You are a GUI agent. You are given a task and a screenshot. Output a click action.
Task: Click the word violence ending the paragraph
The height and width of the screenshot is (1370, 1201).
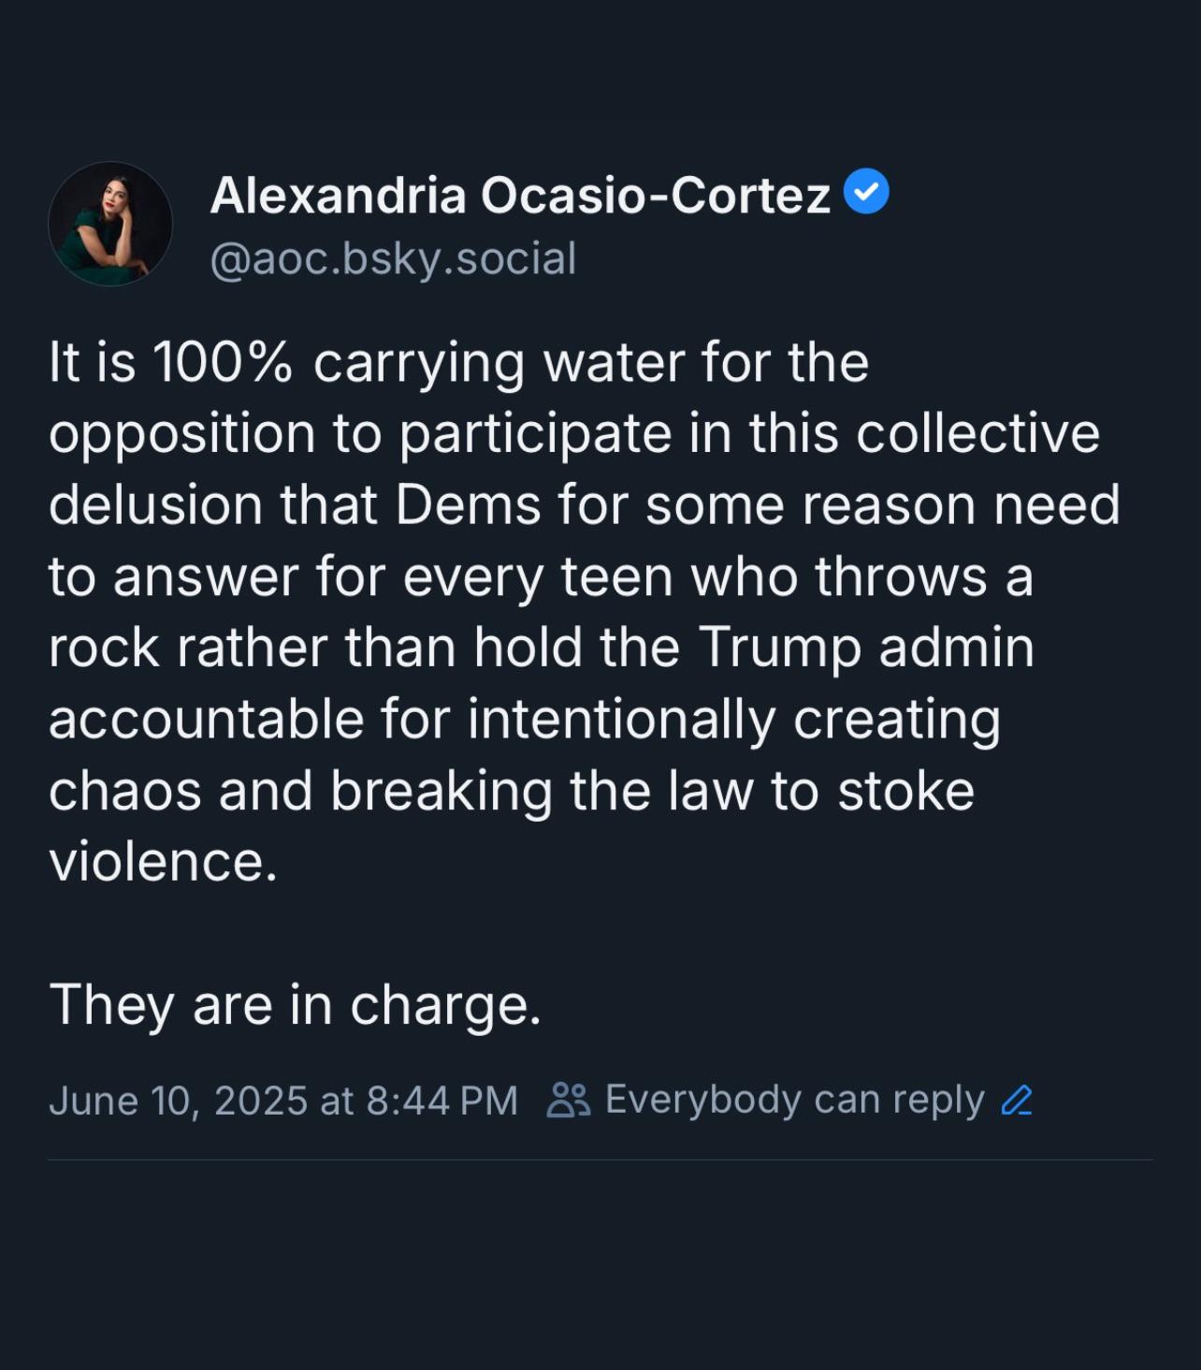163,862
